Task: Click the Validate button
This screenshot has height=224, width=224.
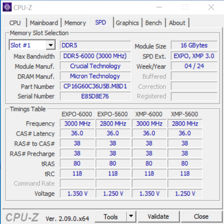Action: [x=158, y=217]
